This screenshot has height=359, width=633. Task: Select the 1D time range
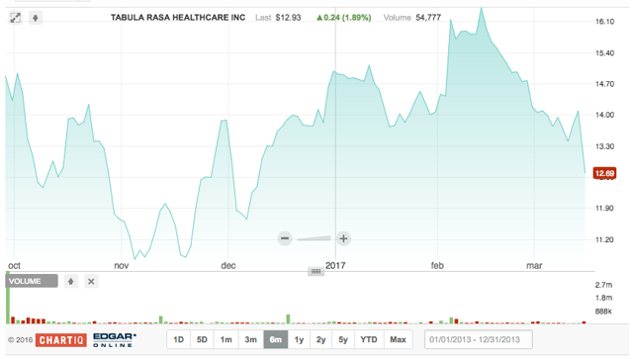(178, 339)
